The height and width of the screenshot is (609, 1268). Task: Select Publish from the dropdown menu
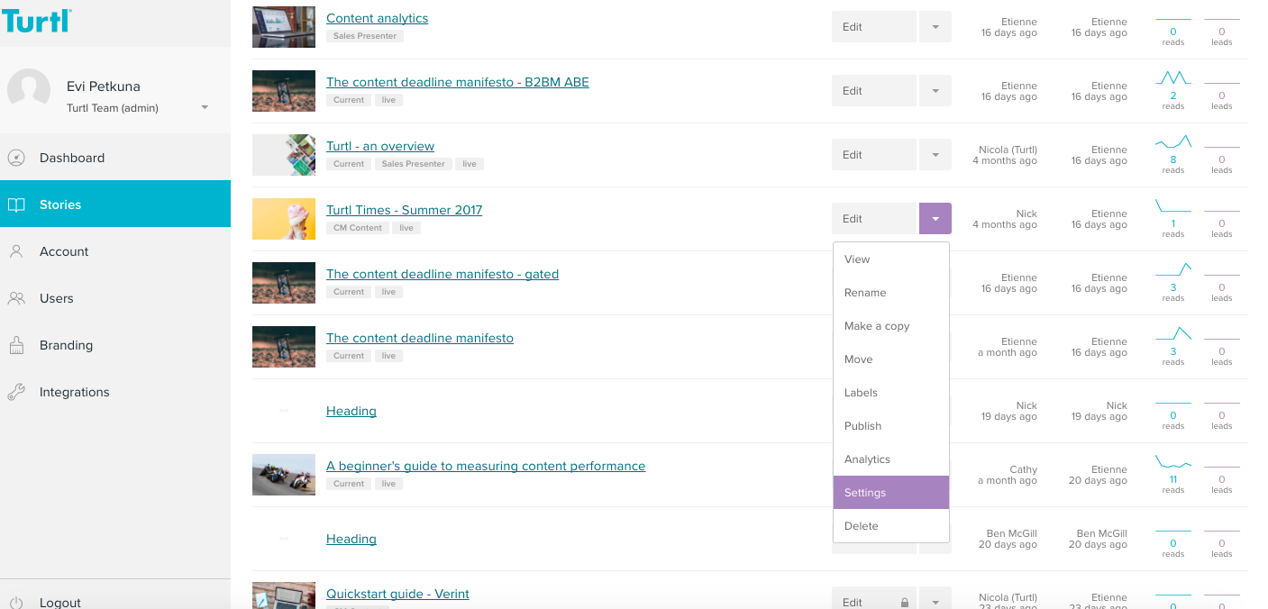click(x=891, y=426)
